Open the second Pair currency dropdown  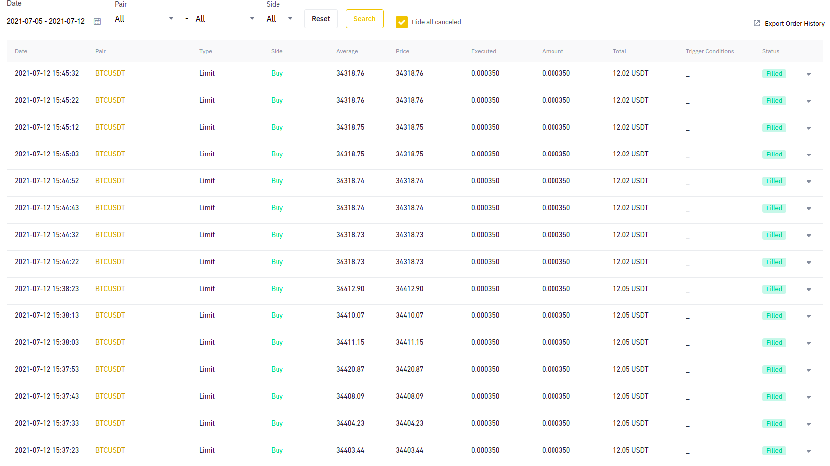[x=227, y=19]
